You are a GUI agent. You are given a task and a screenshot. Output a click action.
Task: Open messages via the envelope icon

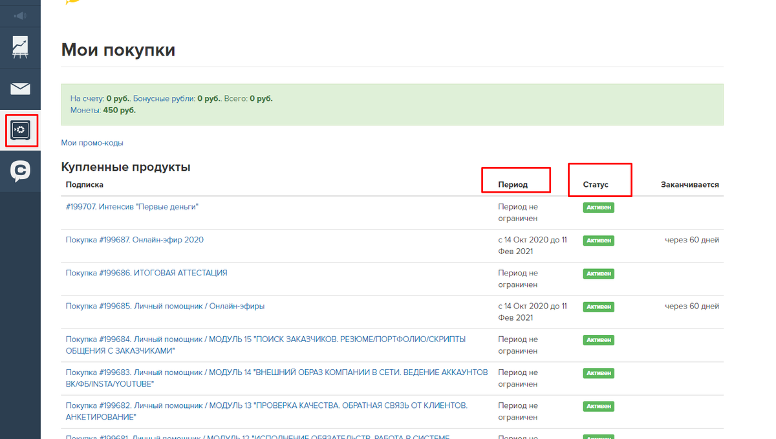tap(20, 89)
